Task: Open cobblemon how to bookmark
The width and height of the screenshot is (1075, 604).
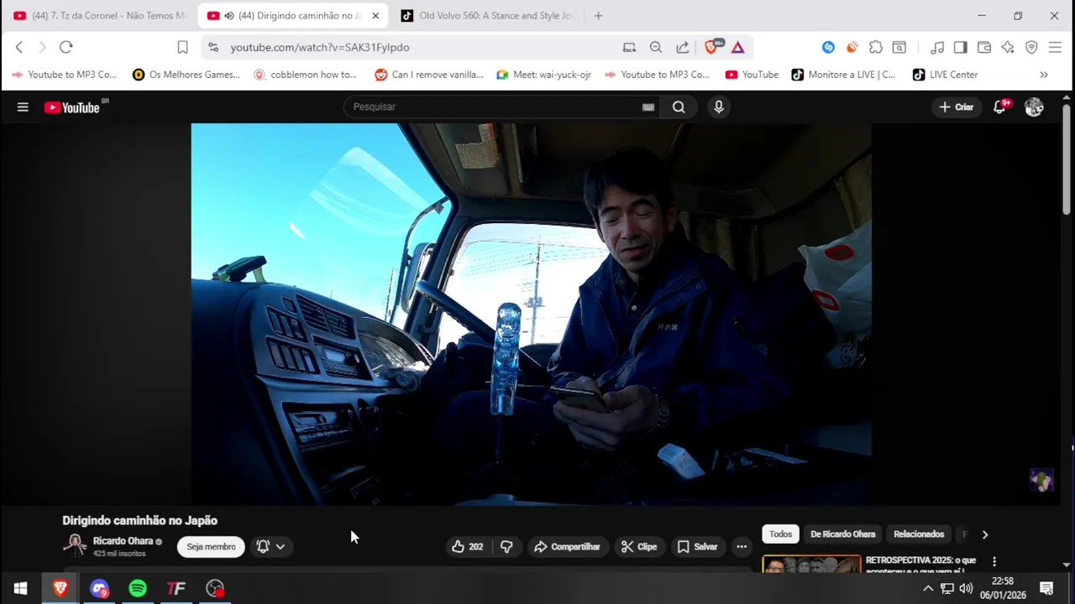Action: click(305, 75)
